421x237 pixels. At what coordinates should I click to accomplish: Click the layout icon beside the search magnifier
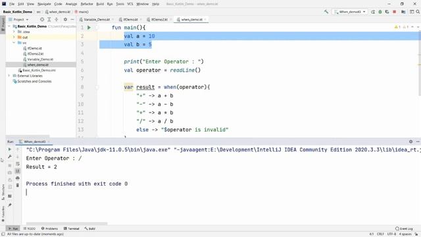click(412, 12)
